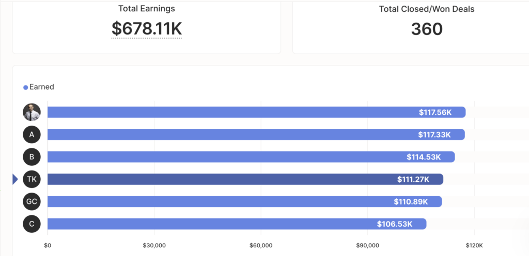Screen dimensions: 529x256
Task: Open the Total Closed/Won Deals card
Action: click(x=411, y=27)
